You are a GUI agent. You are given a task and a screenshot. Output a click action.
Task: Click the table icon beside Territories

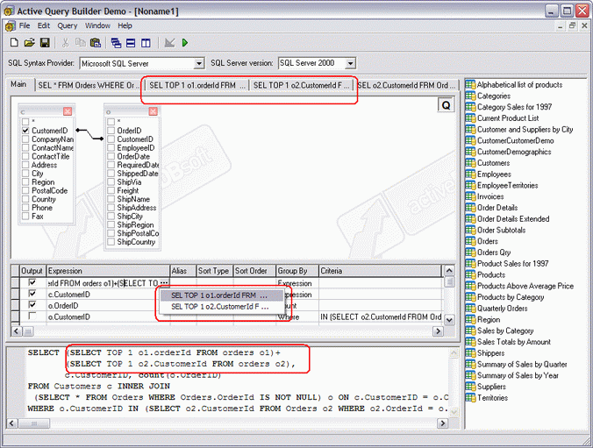click(x=470, y=398)
